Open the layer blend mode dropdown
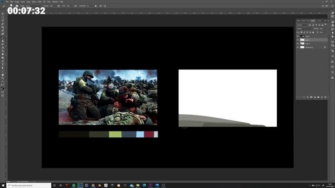Viewport: 335px width, 188px height. (305, 29)
